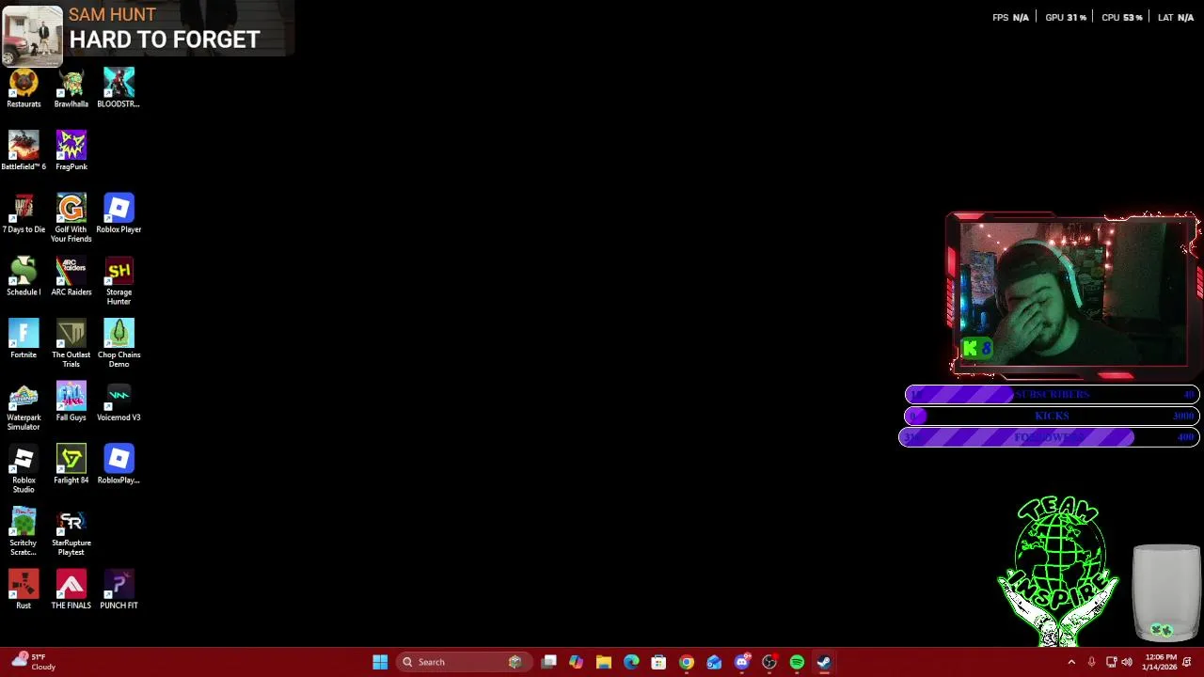Launch THE FINALS from the desktop

tap(71, 590)
